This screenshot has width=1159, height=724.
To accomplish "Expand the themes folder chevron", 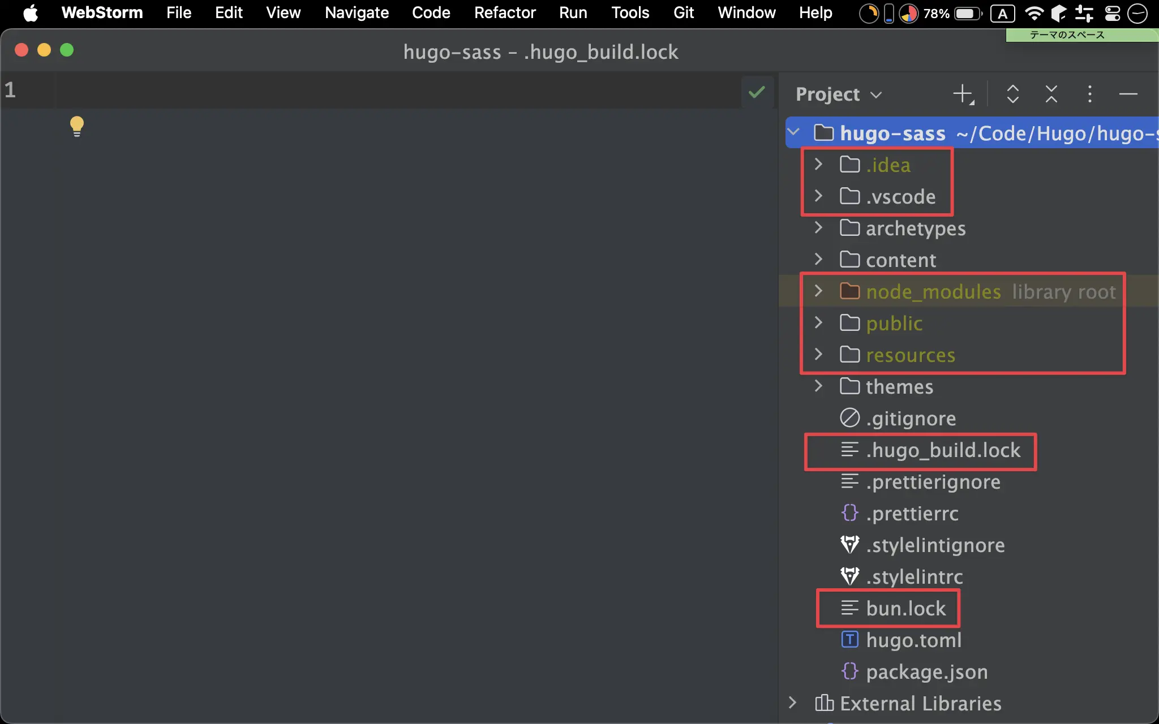I will 818,386.
